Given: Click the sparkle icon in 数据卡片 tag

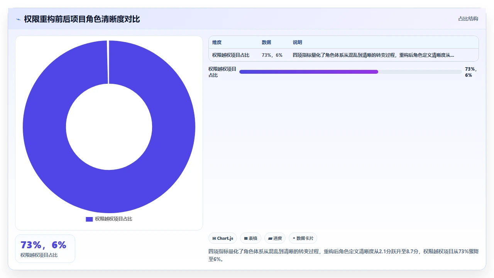Looking at the screenshot, I should (294, 238).
